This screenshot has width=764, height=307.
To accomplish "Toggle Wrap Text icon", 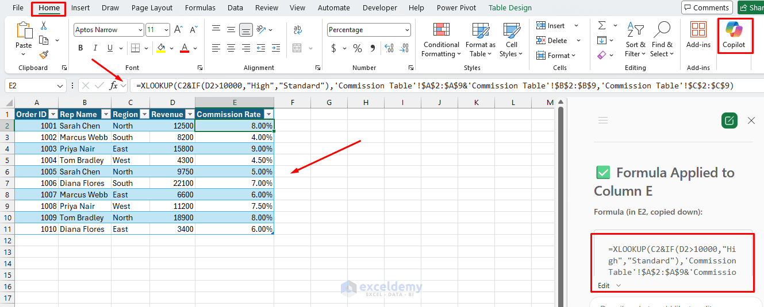I will click(x=298, y=29).
